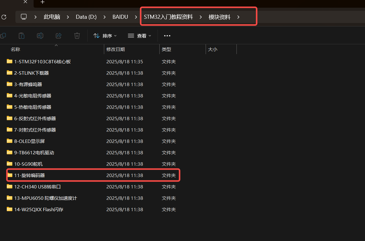Click 模块资料 in address bar

[219, 17]
